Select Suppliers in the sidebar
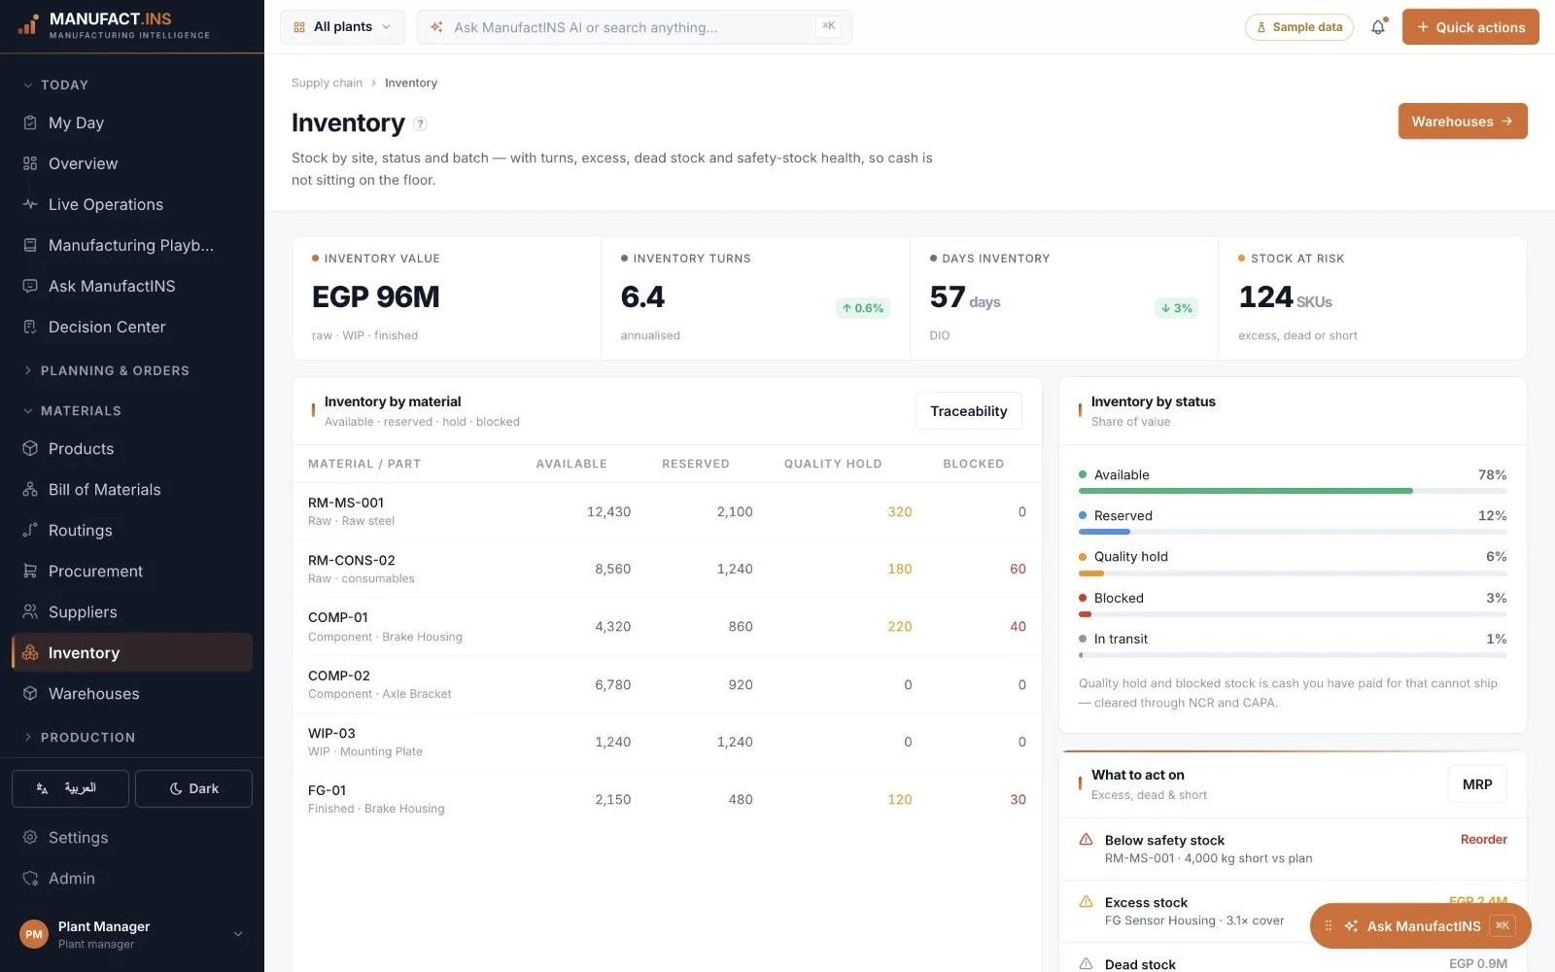The height and width of the screenshot is (972, 1555). [x=132, y=612]
